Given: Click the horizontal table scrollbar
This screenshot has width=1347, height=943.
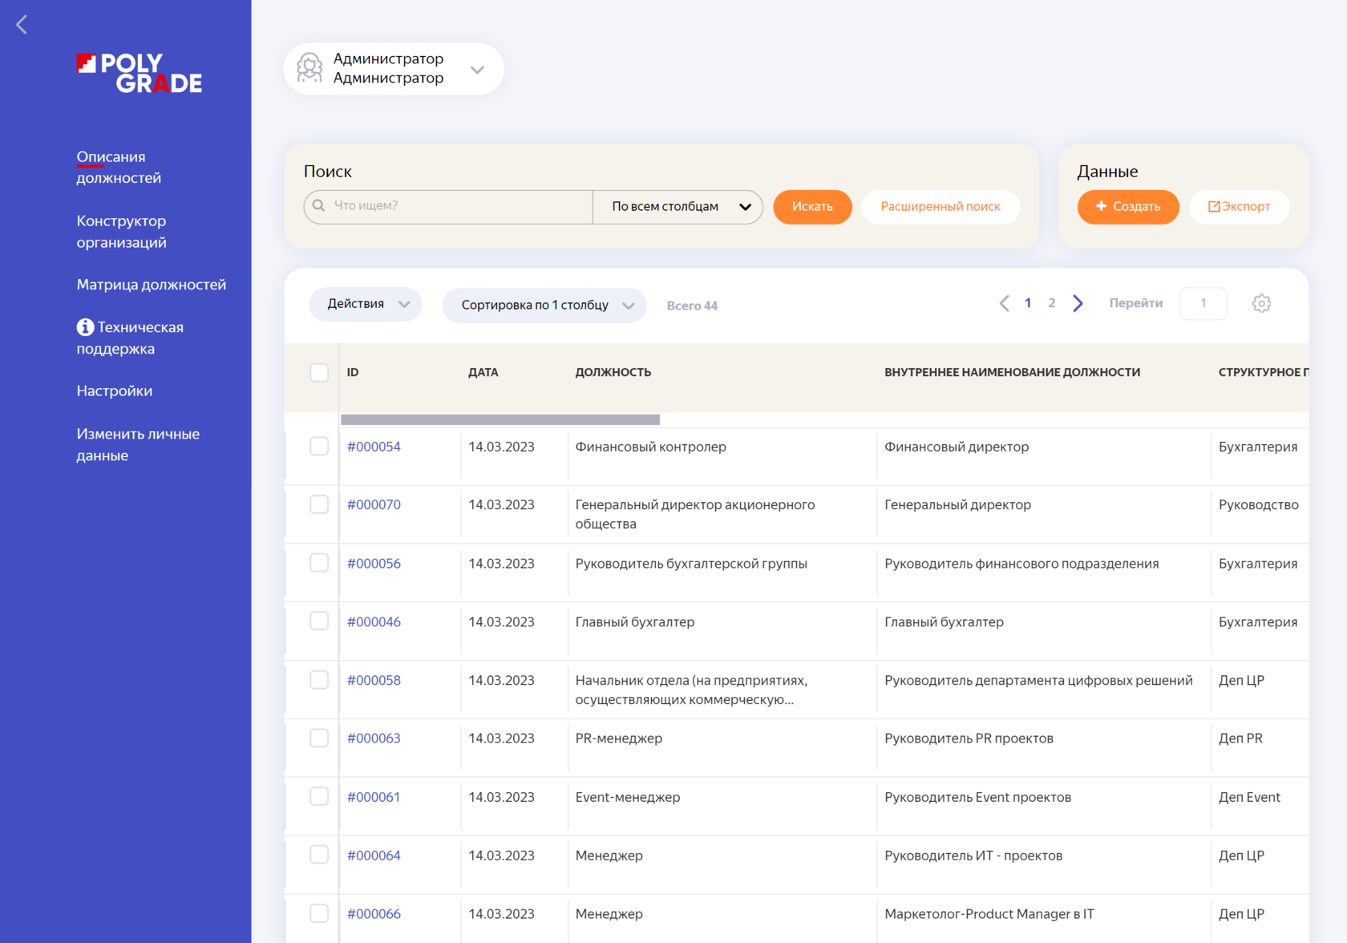Looking at the screenshot, I should [500, 419].
